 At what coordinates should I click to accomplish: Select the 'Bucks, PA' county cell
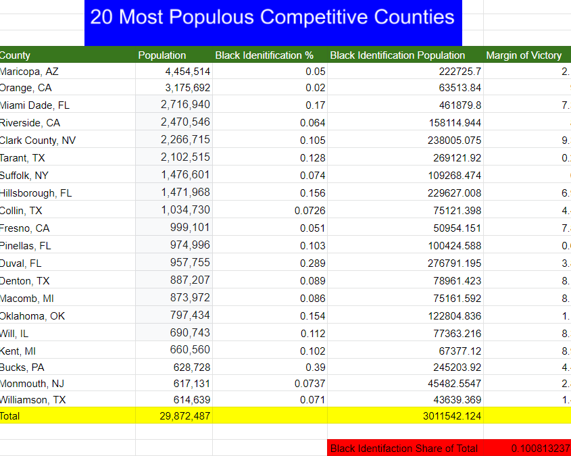[68, 366]
